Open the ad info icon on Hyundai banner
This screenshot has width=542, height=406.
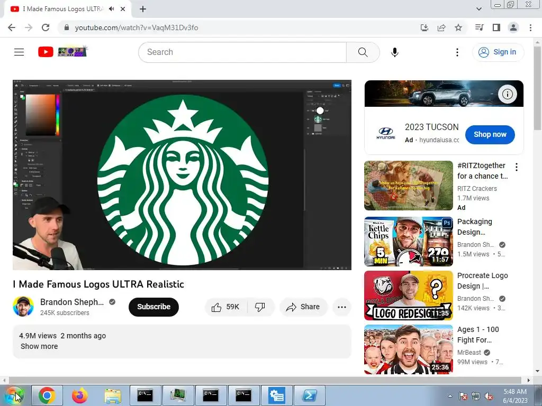[507, 94]
